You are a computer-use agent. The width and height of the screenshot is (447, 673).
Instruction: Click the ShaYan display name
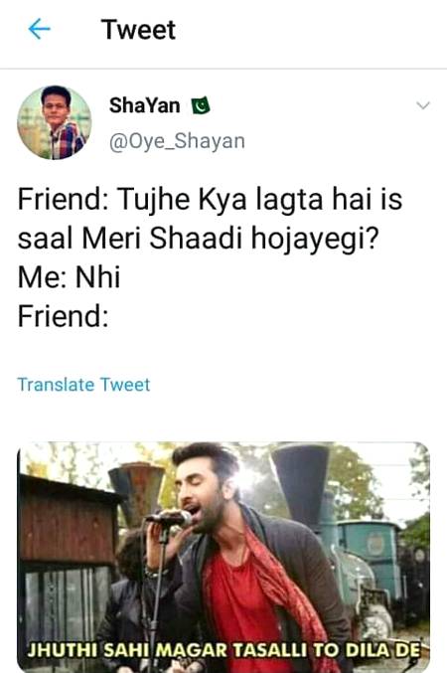click(145, 105)
